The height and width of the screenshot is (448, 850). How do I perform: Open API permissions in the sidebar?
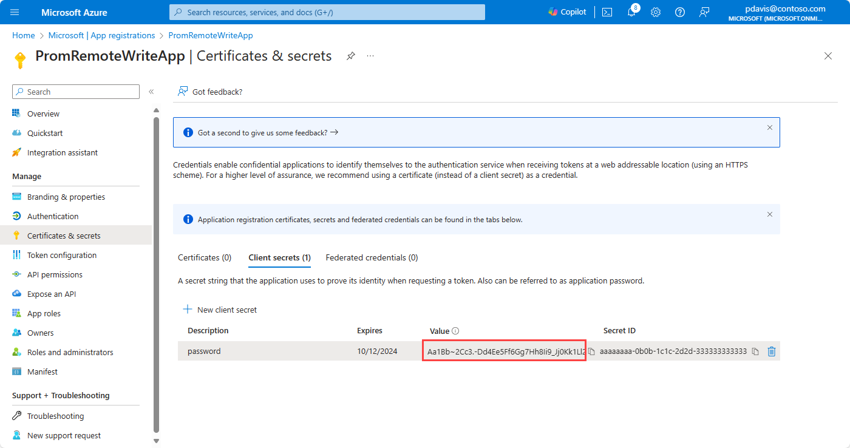click(x=55, y=274)
